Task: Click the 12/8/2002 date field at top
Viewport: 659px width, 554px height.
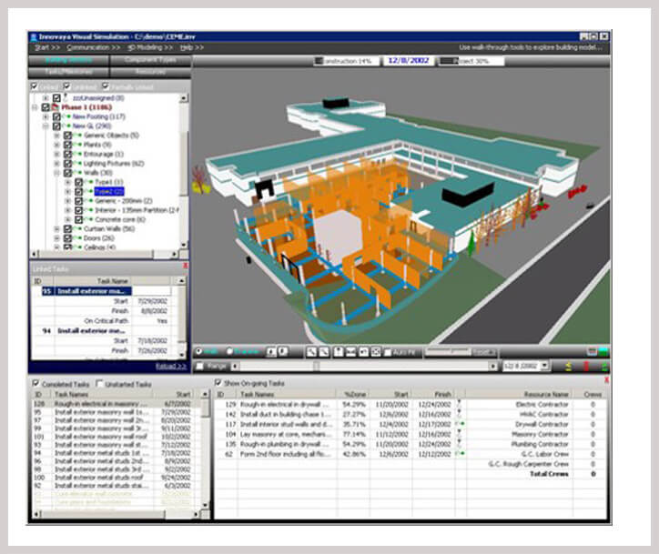Action: pos(408,61)
